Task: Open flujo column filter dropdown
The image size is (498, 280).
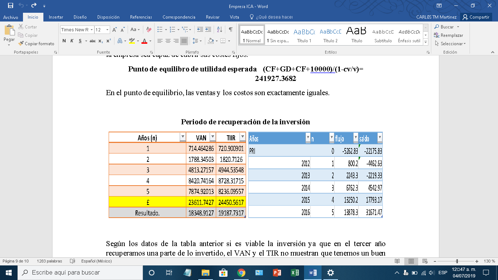Action: pos(355,138)
